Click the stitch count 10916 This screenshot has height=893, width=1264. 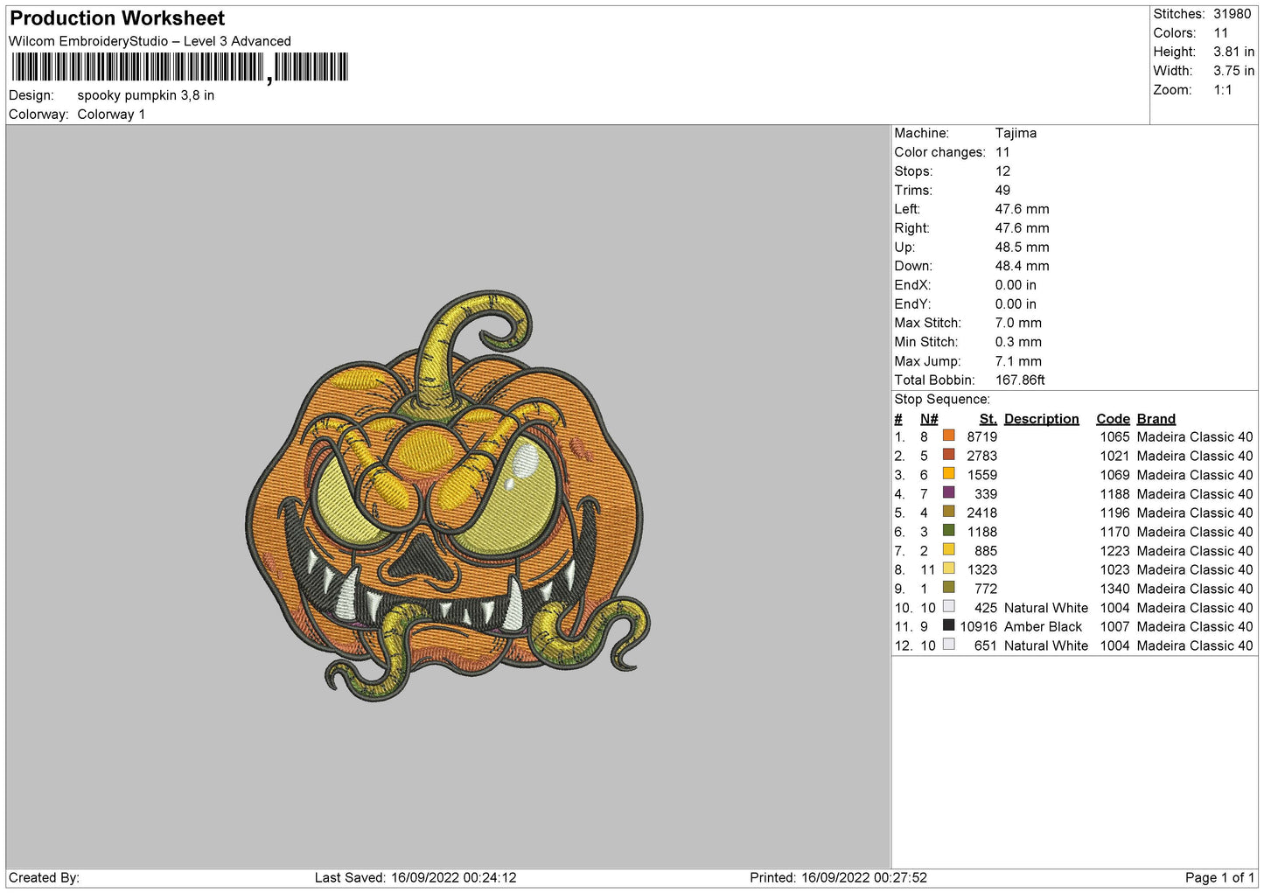(x=979, y=627)
